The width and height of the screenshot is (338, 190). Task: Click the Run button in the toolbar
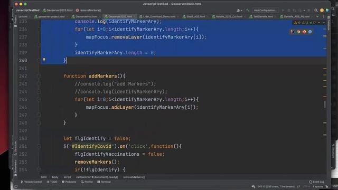point(283,10)
